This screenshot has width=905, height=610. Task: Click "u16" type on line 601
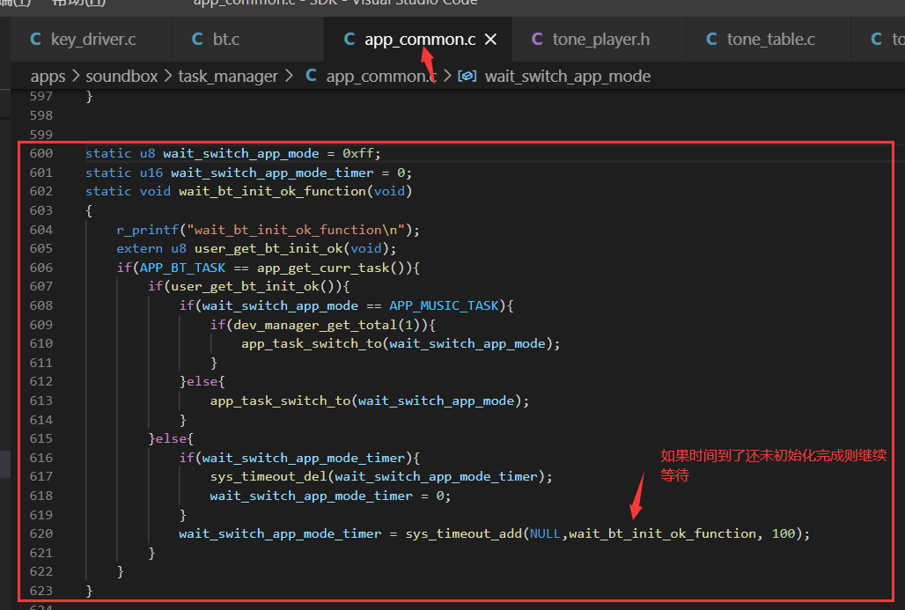point(151,173)
